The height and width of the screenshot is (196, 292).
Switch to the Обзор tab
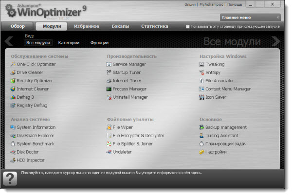point(18,26)
